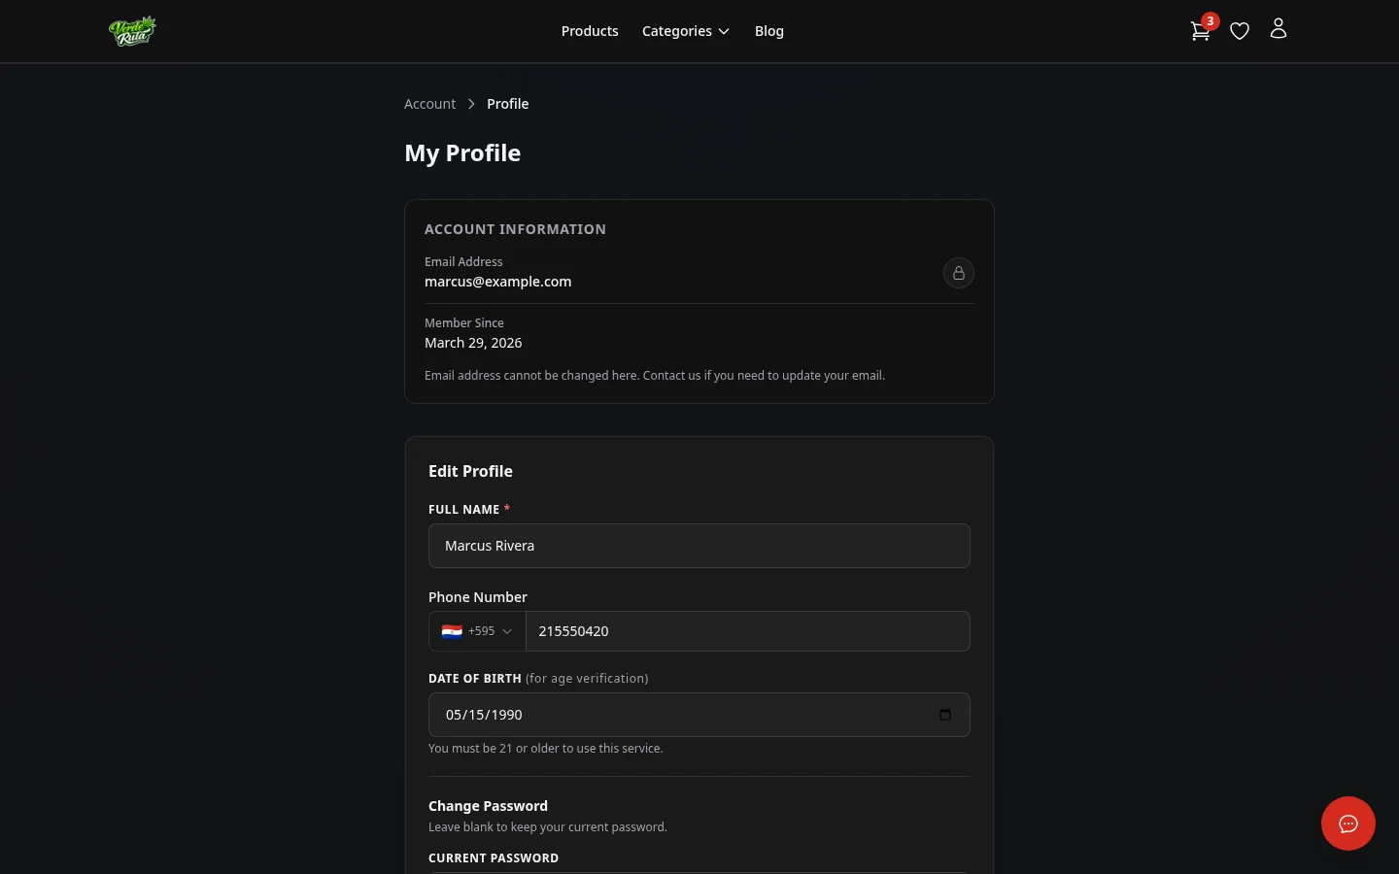
Task: Click the Paraguay flag on phone field
Action: click(x=452, y=631)
